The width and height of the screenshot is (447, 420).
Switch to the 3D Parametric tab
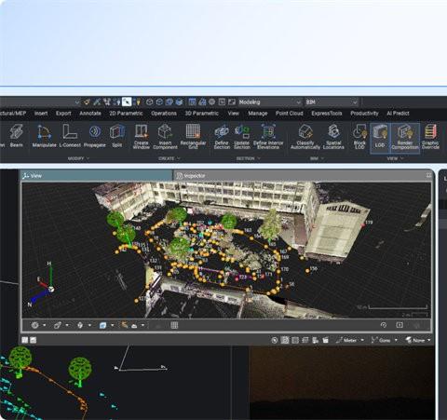click(x=202, y=114)
